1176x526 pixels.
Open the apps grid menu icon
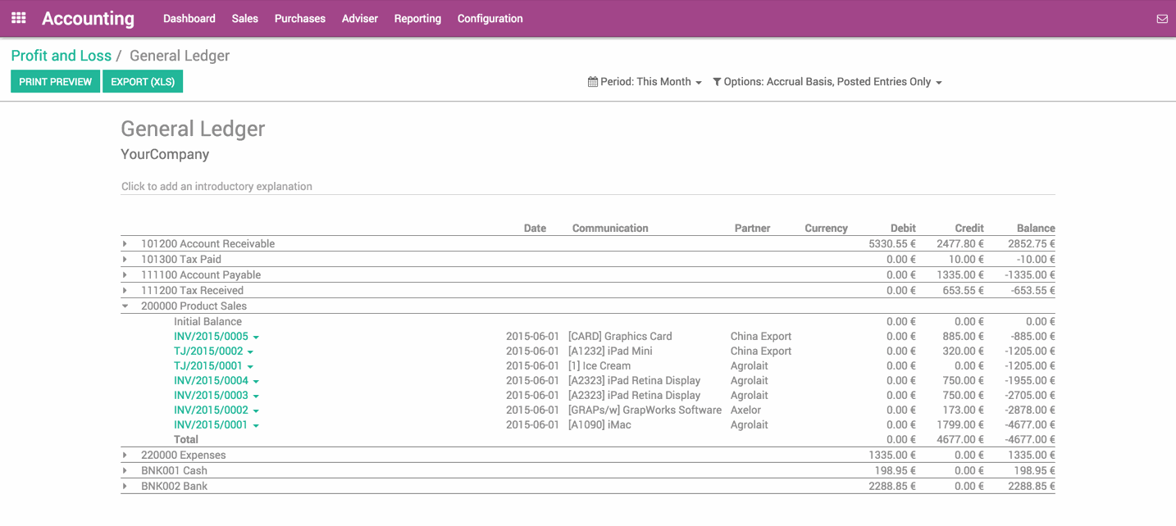click(18, 18)
